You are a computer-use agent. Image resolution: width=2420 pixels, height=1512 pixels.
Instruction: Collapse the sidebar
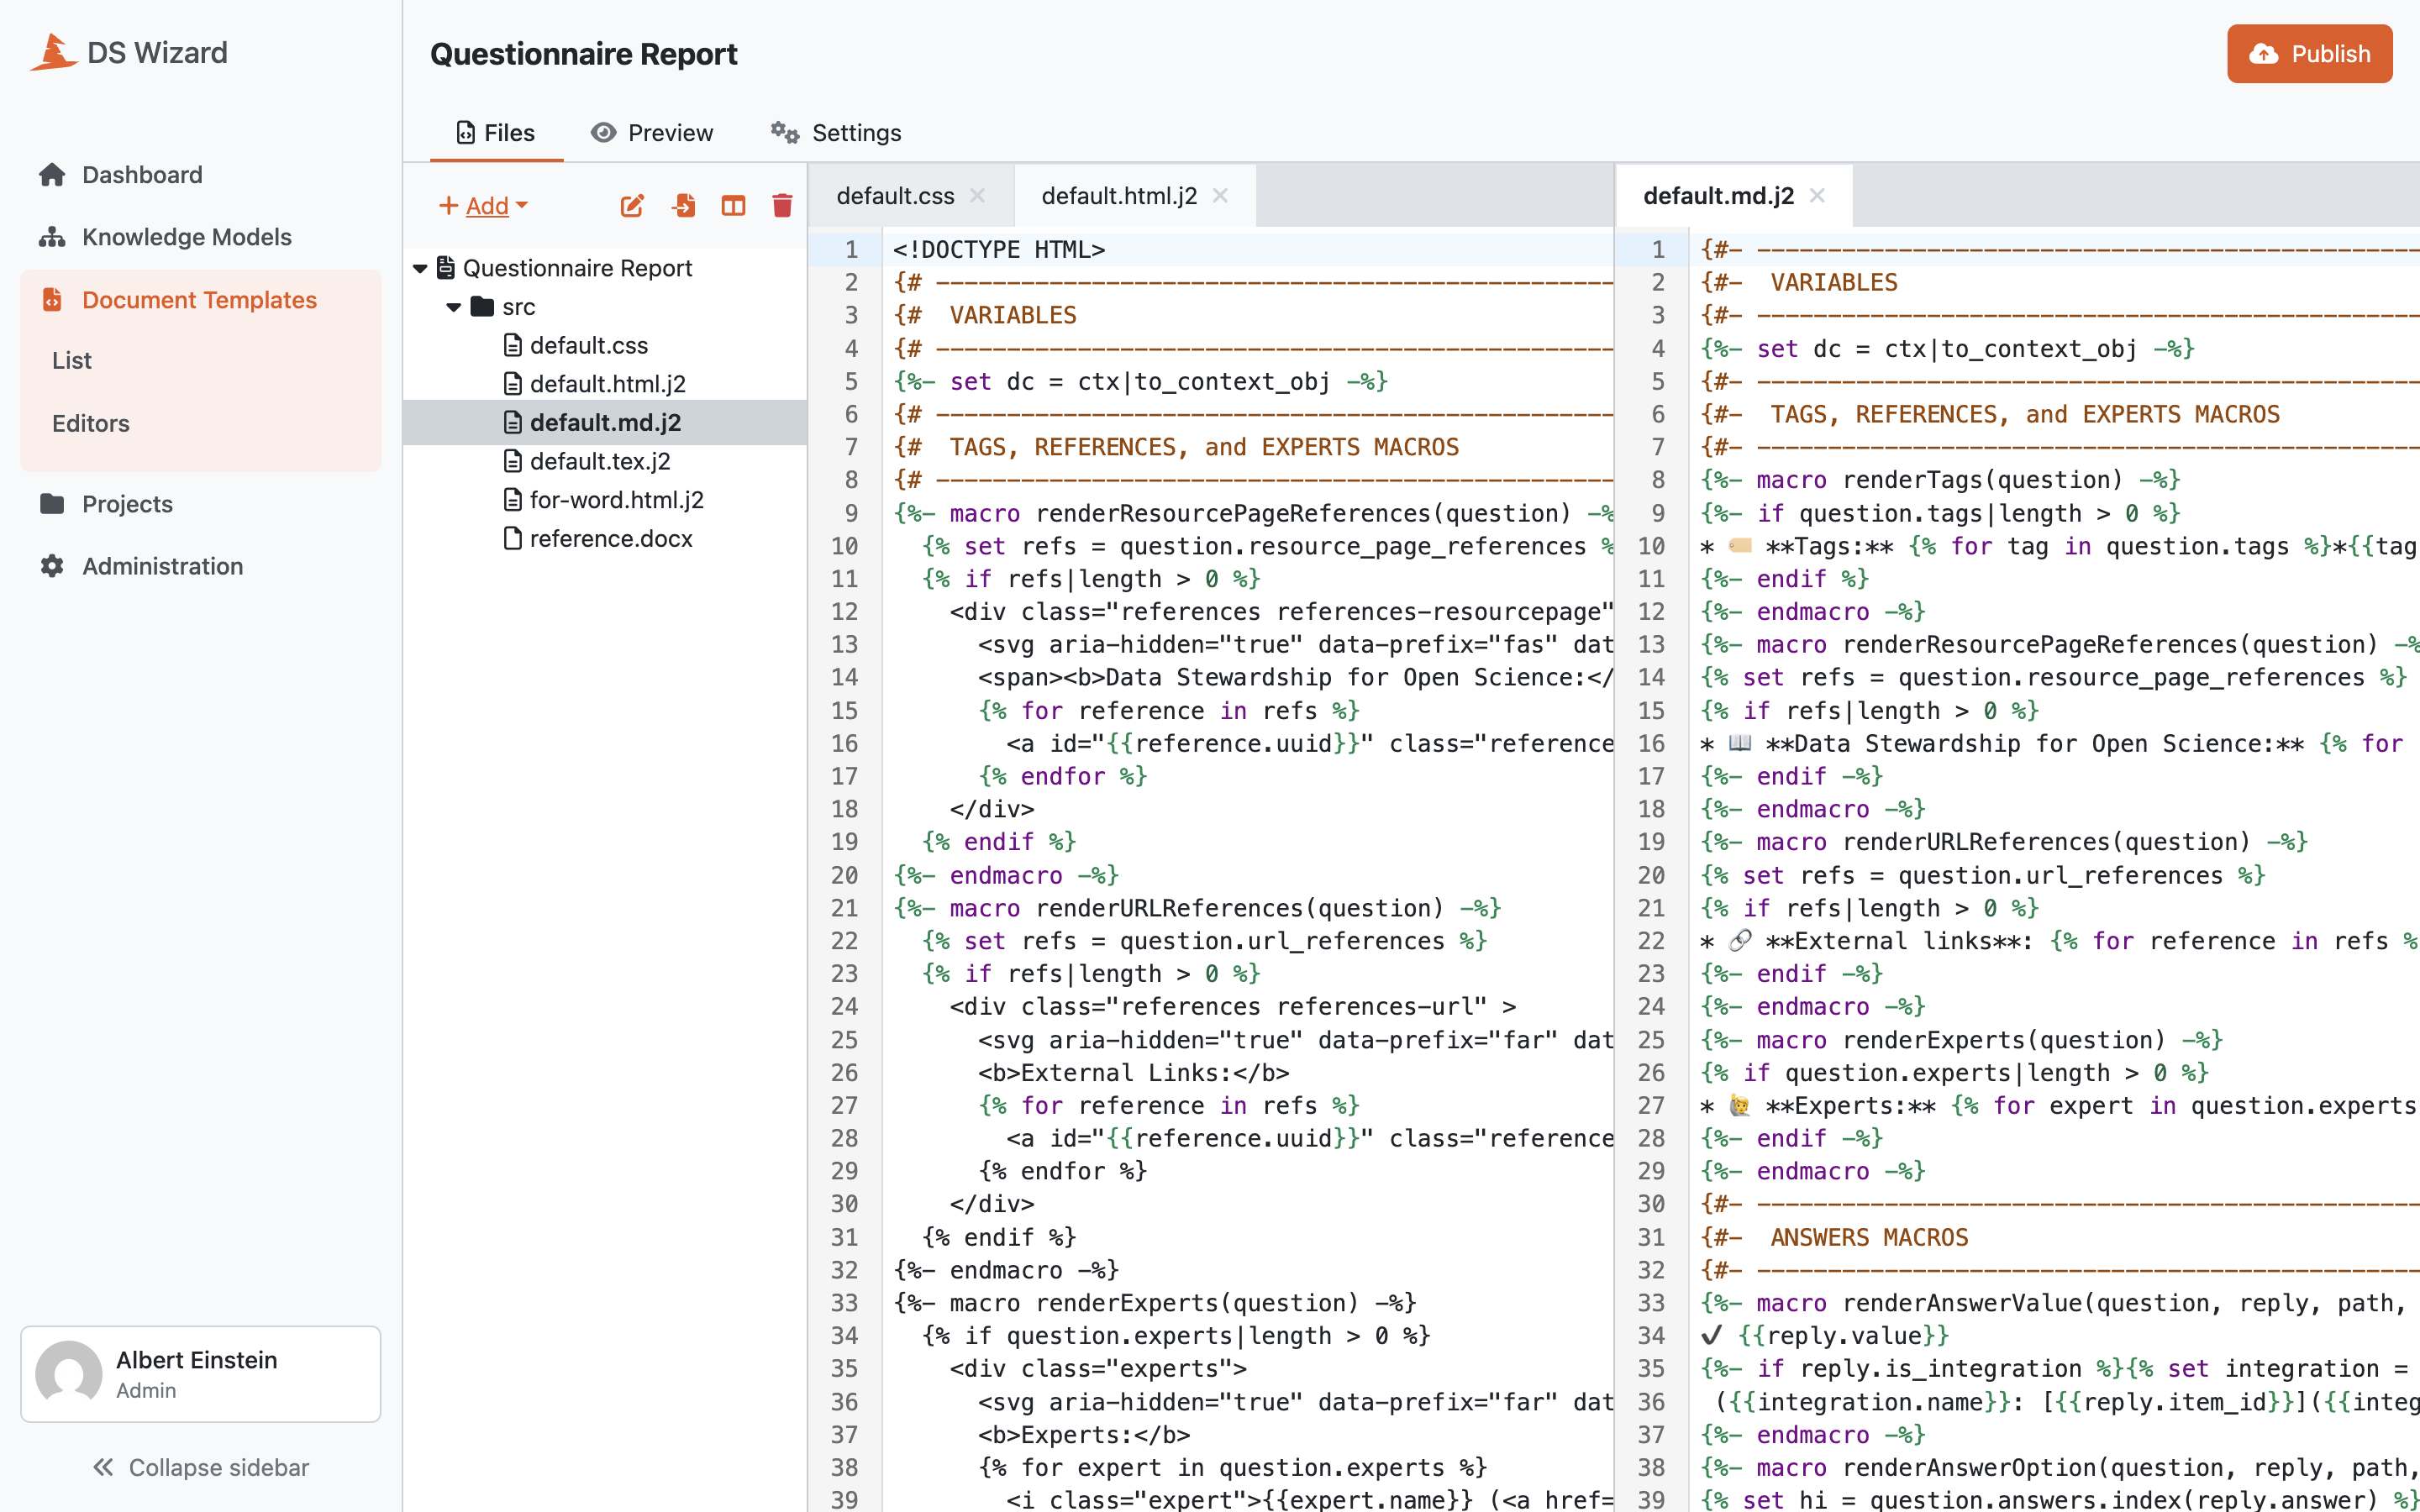click(x=201, y=1467)
